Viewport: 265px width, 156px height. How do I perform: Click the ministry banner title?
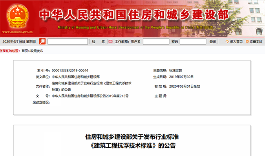tap(134, 15)
